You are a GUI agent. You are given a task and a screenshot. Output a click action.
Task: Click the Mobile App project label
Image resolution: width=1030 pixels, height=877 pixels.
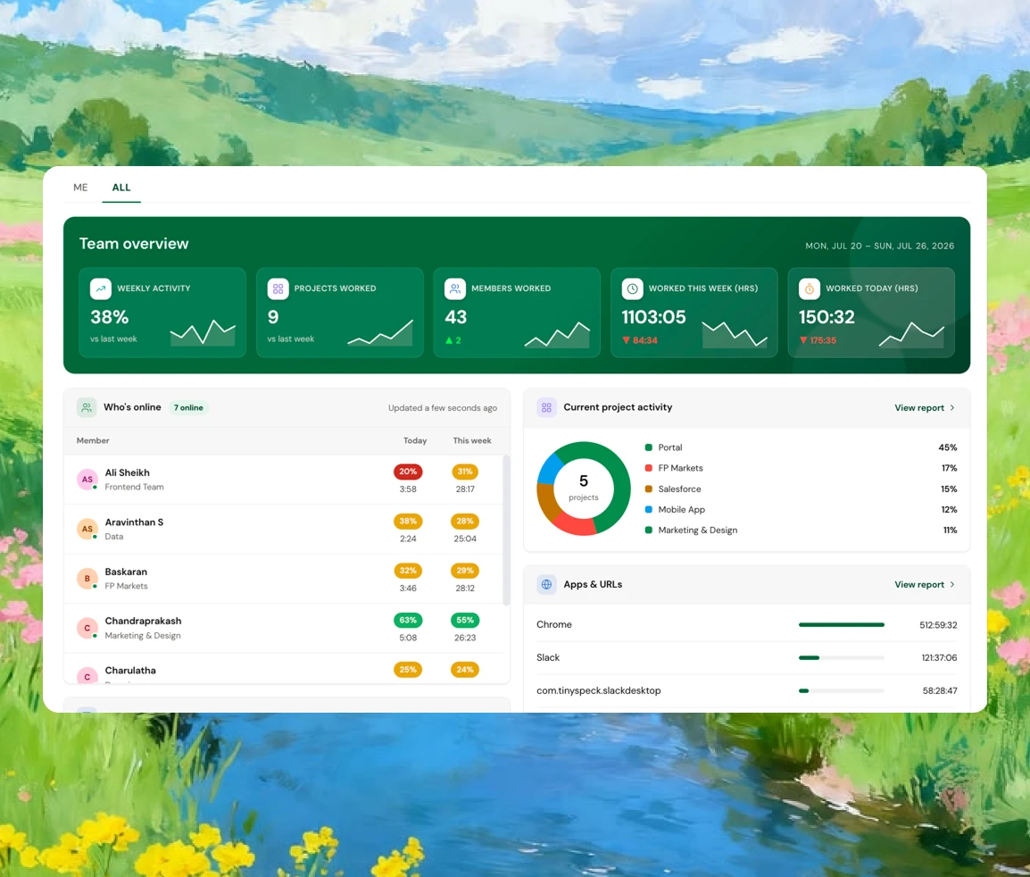click(681, 510)
